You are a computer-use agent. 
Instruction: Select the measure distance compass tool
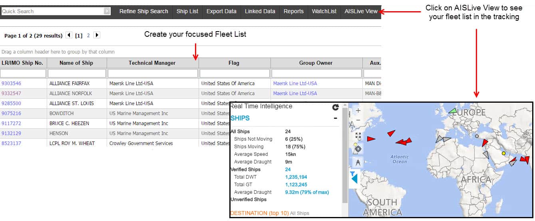tap(358, 162)
